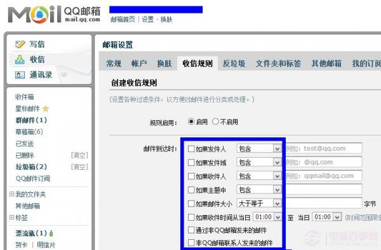Expand the 我的文件夹 tree node

coord(11,194)
